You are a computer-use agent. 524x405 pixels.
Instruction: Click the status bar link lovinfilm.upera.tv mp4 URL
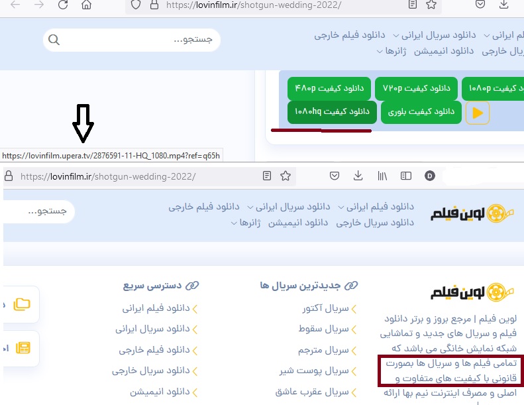tap(111, 156)
